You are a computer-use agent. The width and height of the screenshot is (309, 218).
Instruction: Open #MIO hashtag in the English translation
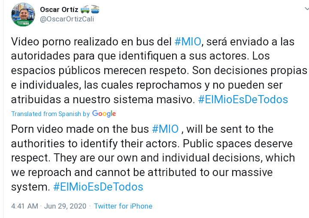(x=165, y=129)
